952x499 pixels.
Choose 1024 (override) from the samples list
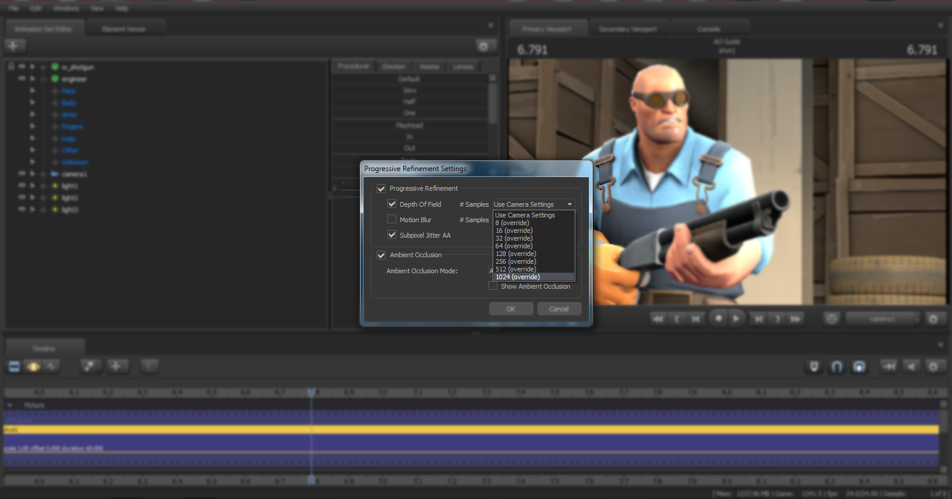click(534, 277)
